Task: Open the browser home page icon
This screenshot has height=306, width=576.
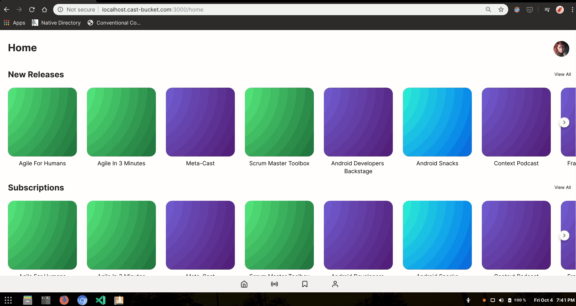Action: click(44, 10)
